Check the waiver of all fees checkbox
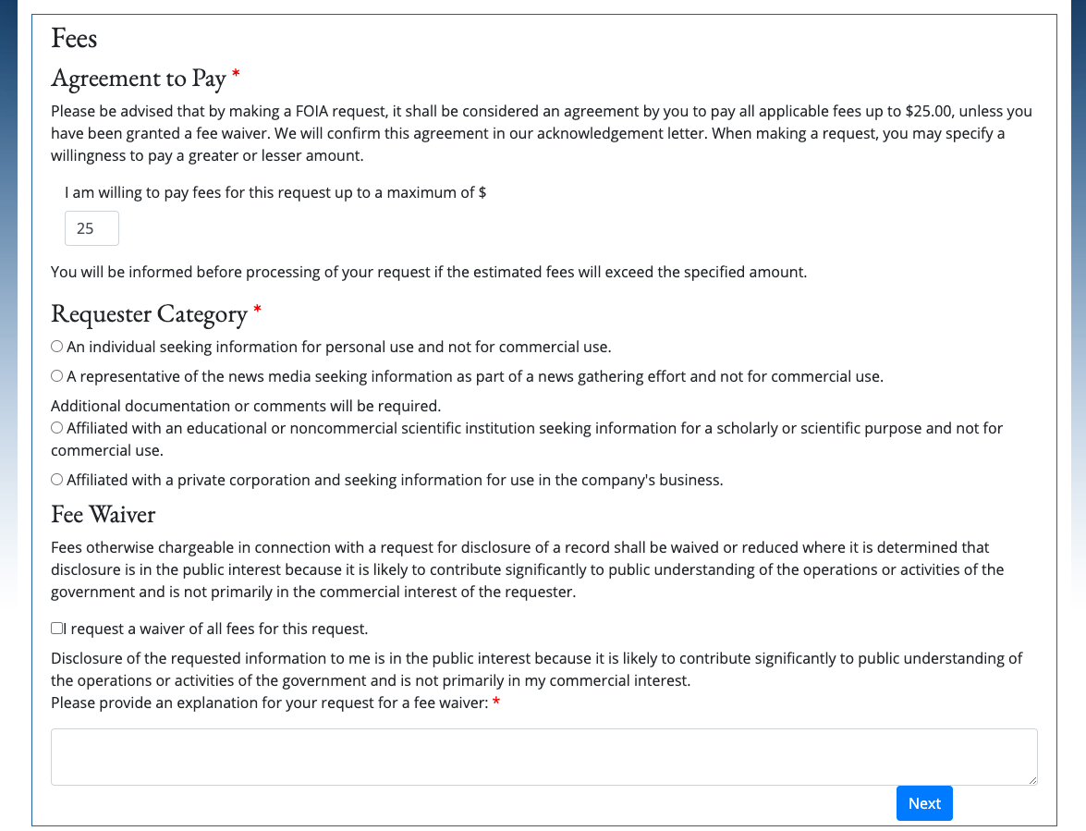This screenshot has height=831, width=1086. point(56,628)
